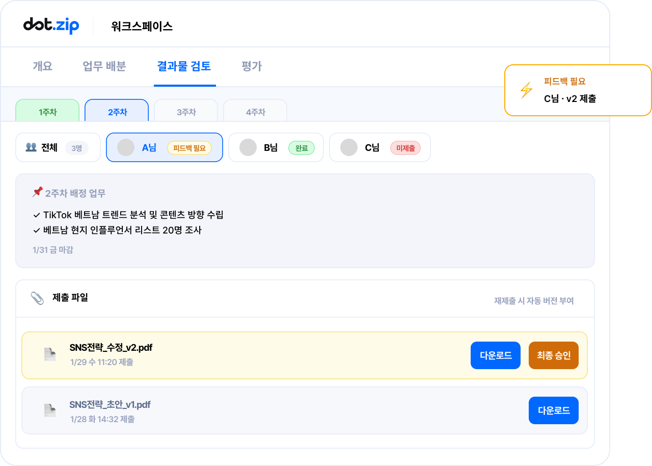Viewport: 652px width, 466px height.
Task: Select the A님 member chip
Action: point(165,147)
